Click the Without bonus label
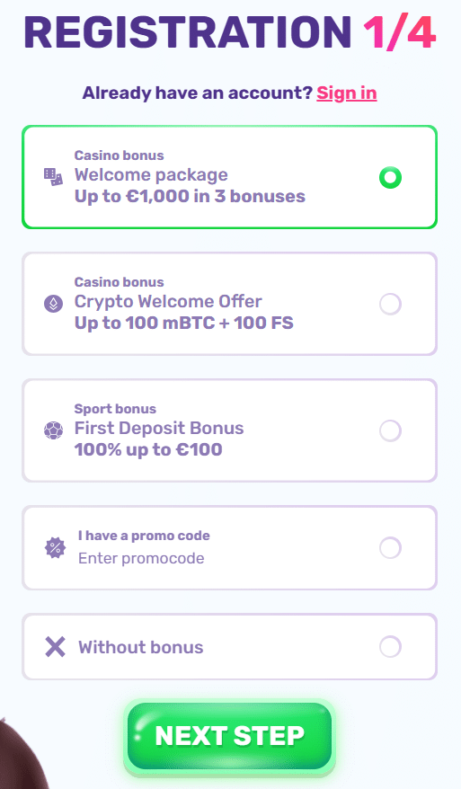 click(141, 647)
